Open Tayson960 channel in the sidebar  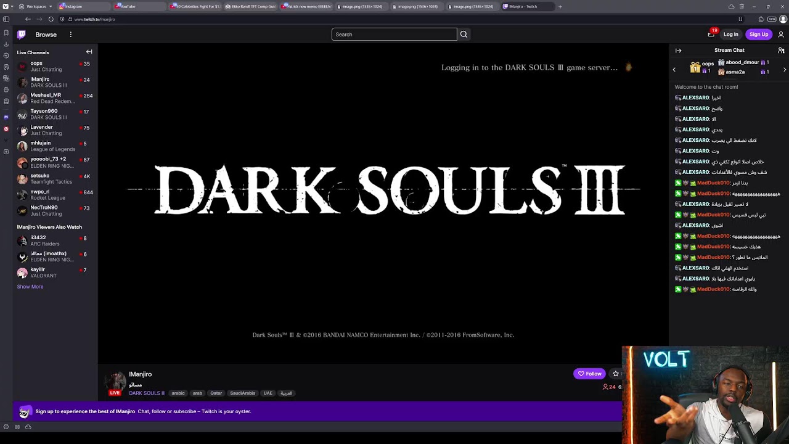pyautogui.click(x=54, y=114)
